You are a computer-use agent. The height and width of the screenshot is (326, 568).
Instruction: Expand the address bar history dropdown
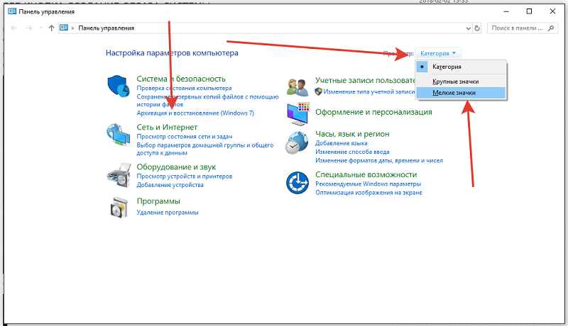(468, 28)
